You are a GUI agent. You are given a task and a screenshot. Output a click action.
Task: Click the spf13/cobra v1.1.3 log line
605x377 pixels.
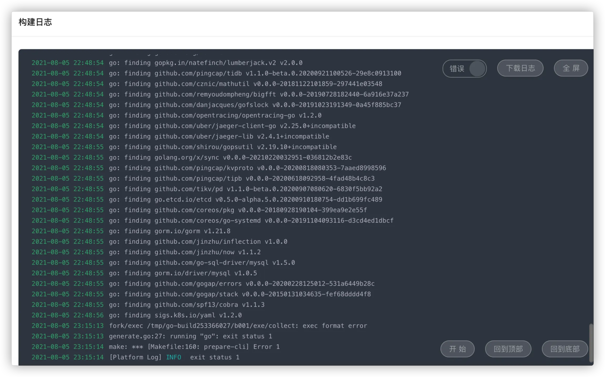click(x=186, y=305)
